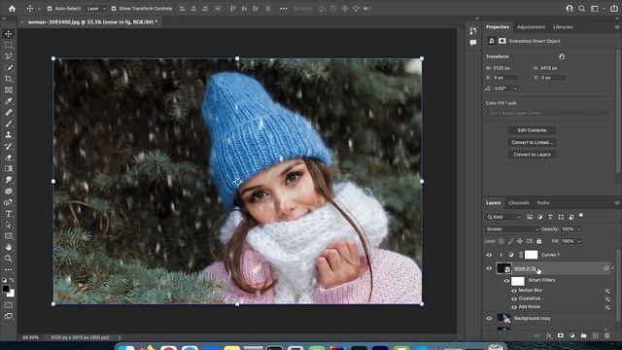
Task: Choose the Lasso tool
Action: click(9, 56)
